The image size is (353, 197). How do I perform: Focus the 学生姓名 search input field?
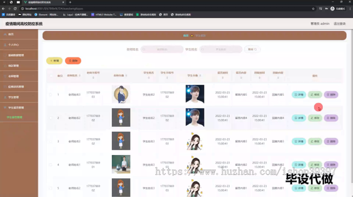(220, 49)
